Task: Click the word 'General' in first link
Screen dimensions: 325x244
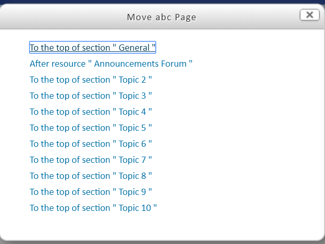Action: 134,48
